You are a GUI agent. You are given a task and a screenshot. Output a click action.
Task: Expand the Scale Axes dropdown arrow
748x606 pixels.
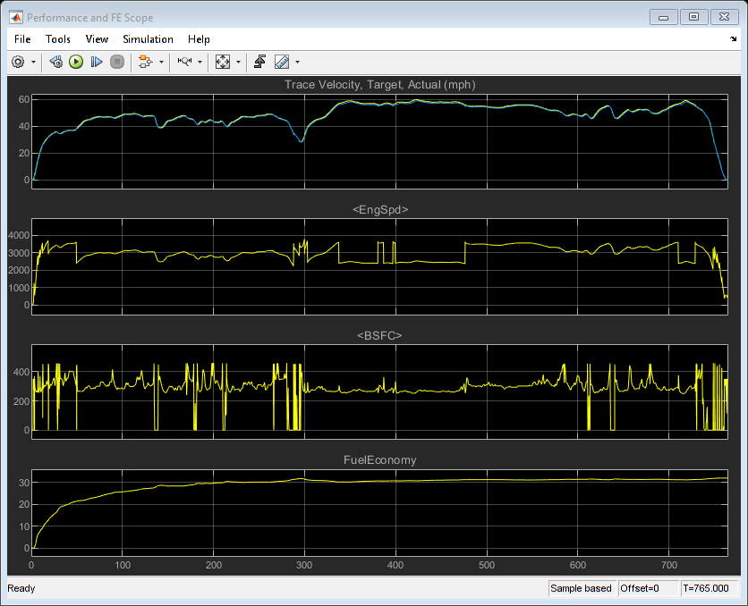point(239,62)
